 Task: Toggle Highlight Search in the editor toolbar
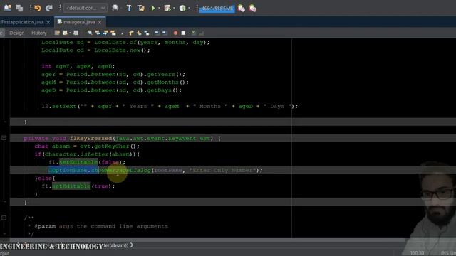[113, 33]
